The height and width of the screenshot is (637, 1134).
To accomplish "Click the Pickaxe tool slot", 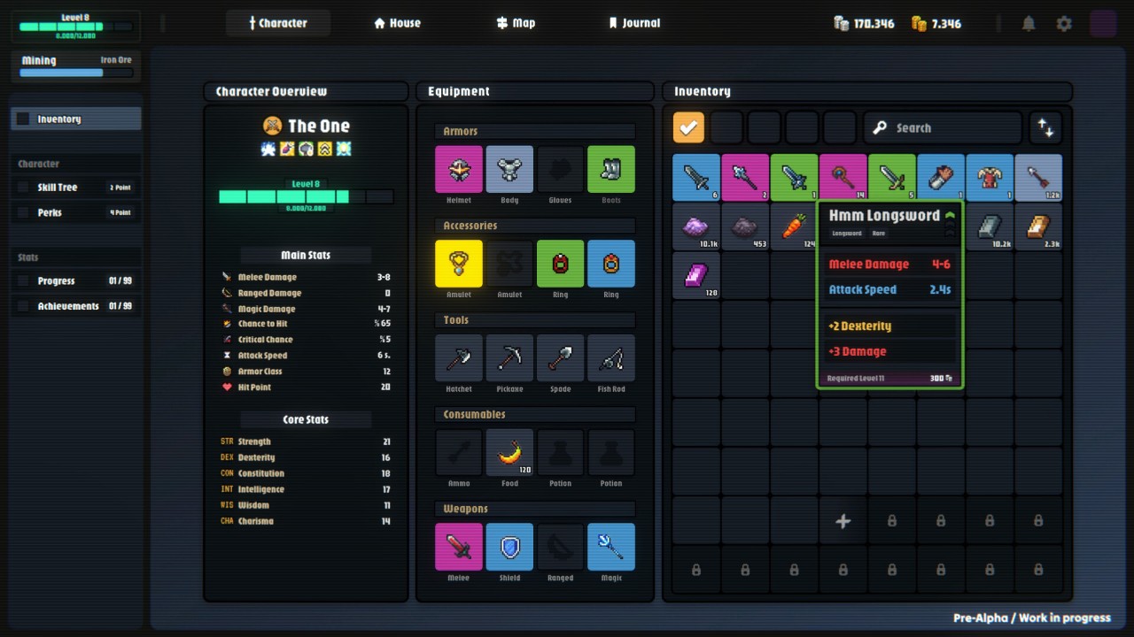I will click(509, 358).
